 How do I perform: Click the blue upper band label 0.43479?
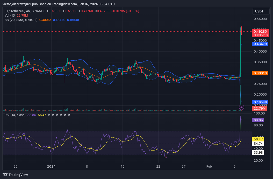(x=260, y=44)
